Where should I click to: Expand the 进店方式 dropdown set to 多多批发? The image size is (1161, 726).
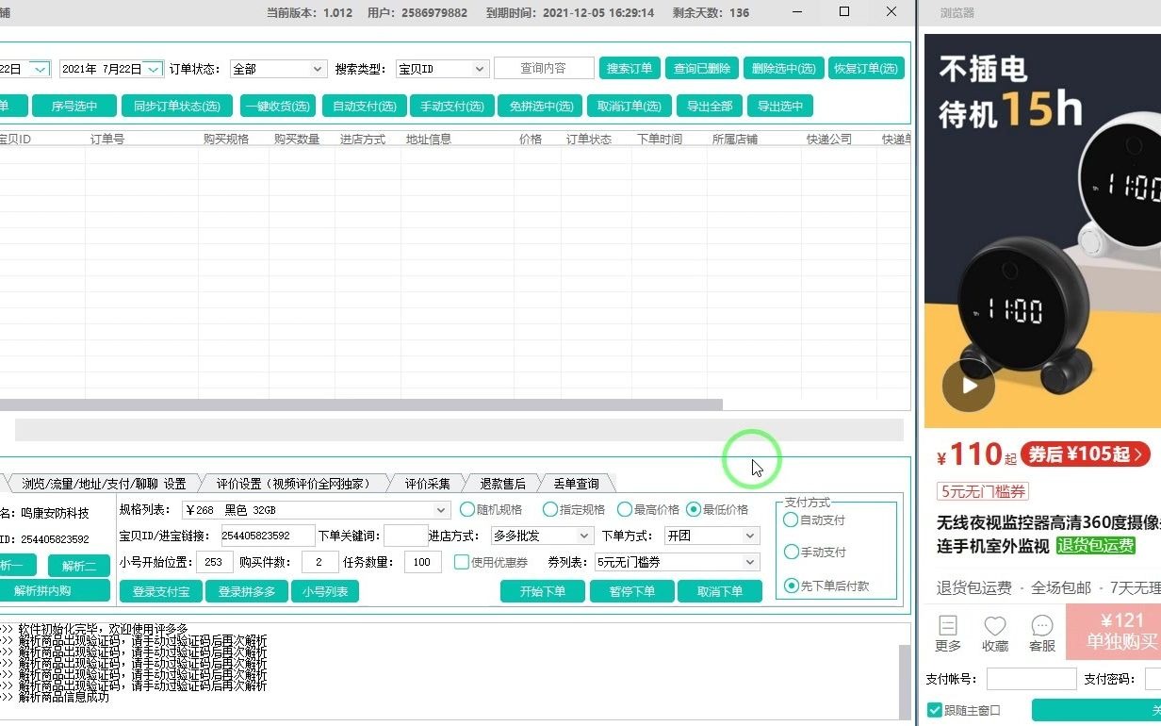tap(542, 536)
